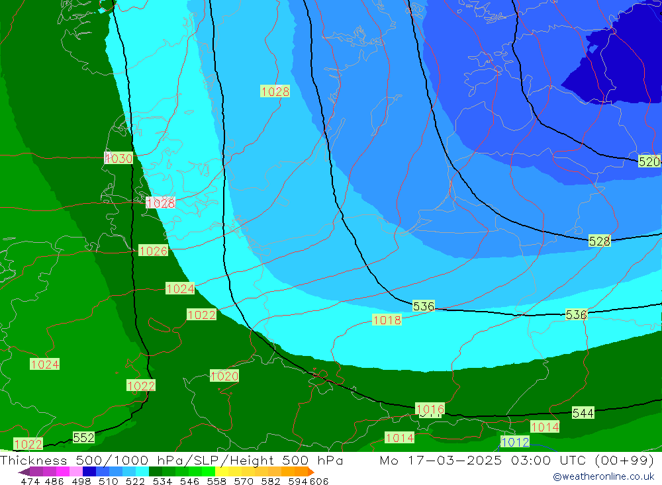This screenshot has height=485, width=662.
Task: Click the 558 legend value
Action: point(216,481)
